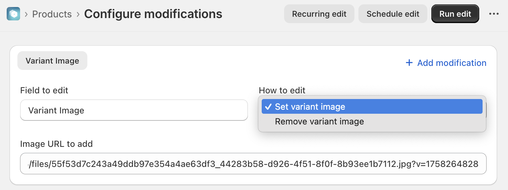Screen dimensions: 508x190
Task: Click the How to edit label
Action: click(x=282, y=90)
